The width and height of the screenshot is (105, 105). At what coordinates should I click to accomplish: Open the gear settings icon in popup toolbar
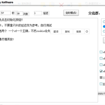coord(87,32)
